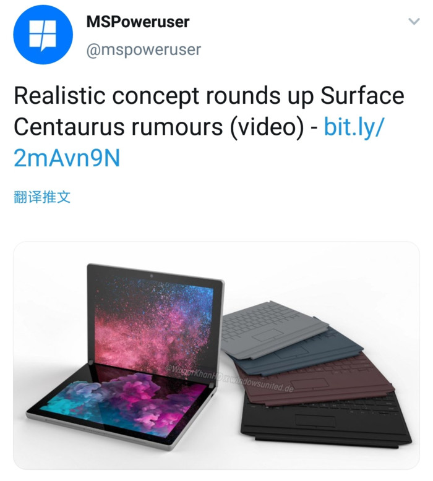Follow the bit.ly link in tweet
This screenshot has height=481, width=433.
(x=354, y=127)
